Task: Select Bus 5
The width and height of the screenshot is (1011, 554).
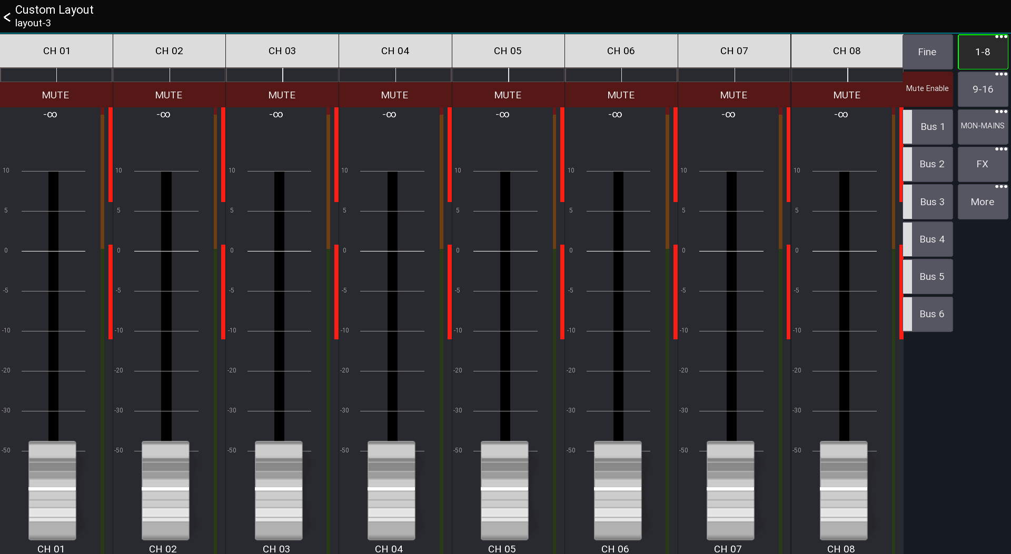Action: coord(928,277)
